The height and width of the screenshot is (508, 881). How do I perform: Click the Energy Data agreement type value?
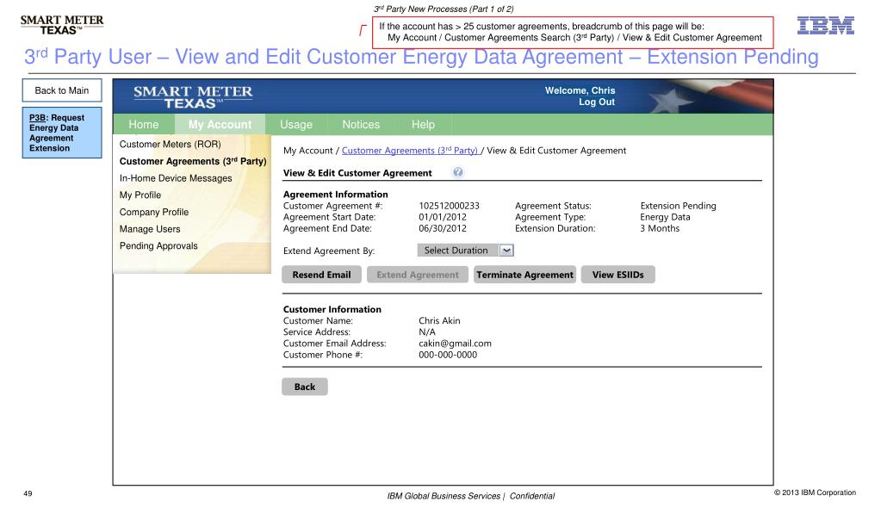click(665, 218)
